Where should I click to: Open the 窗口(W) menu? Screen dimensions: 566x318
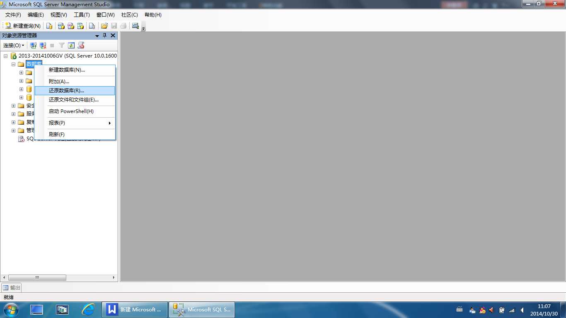[x=106, y=15]
